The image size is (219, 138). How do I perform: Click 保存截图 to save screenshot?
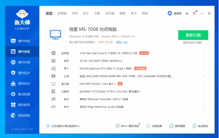(177, 126)
